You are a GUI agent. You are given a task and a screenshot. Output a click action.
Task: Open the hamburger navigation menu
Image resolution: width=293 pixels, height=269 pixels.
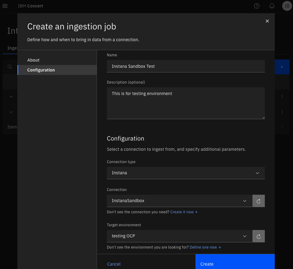tap(5, 6)
